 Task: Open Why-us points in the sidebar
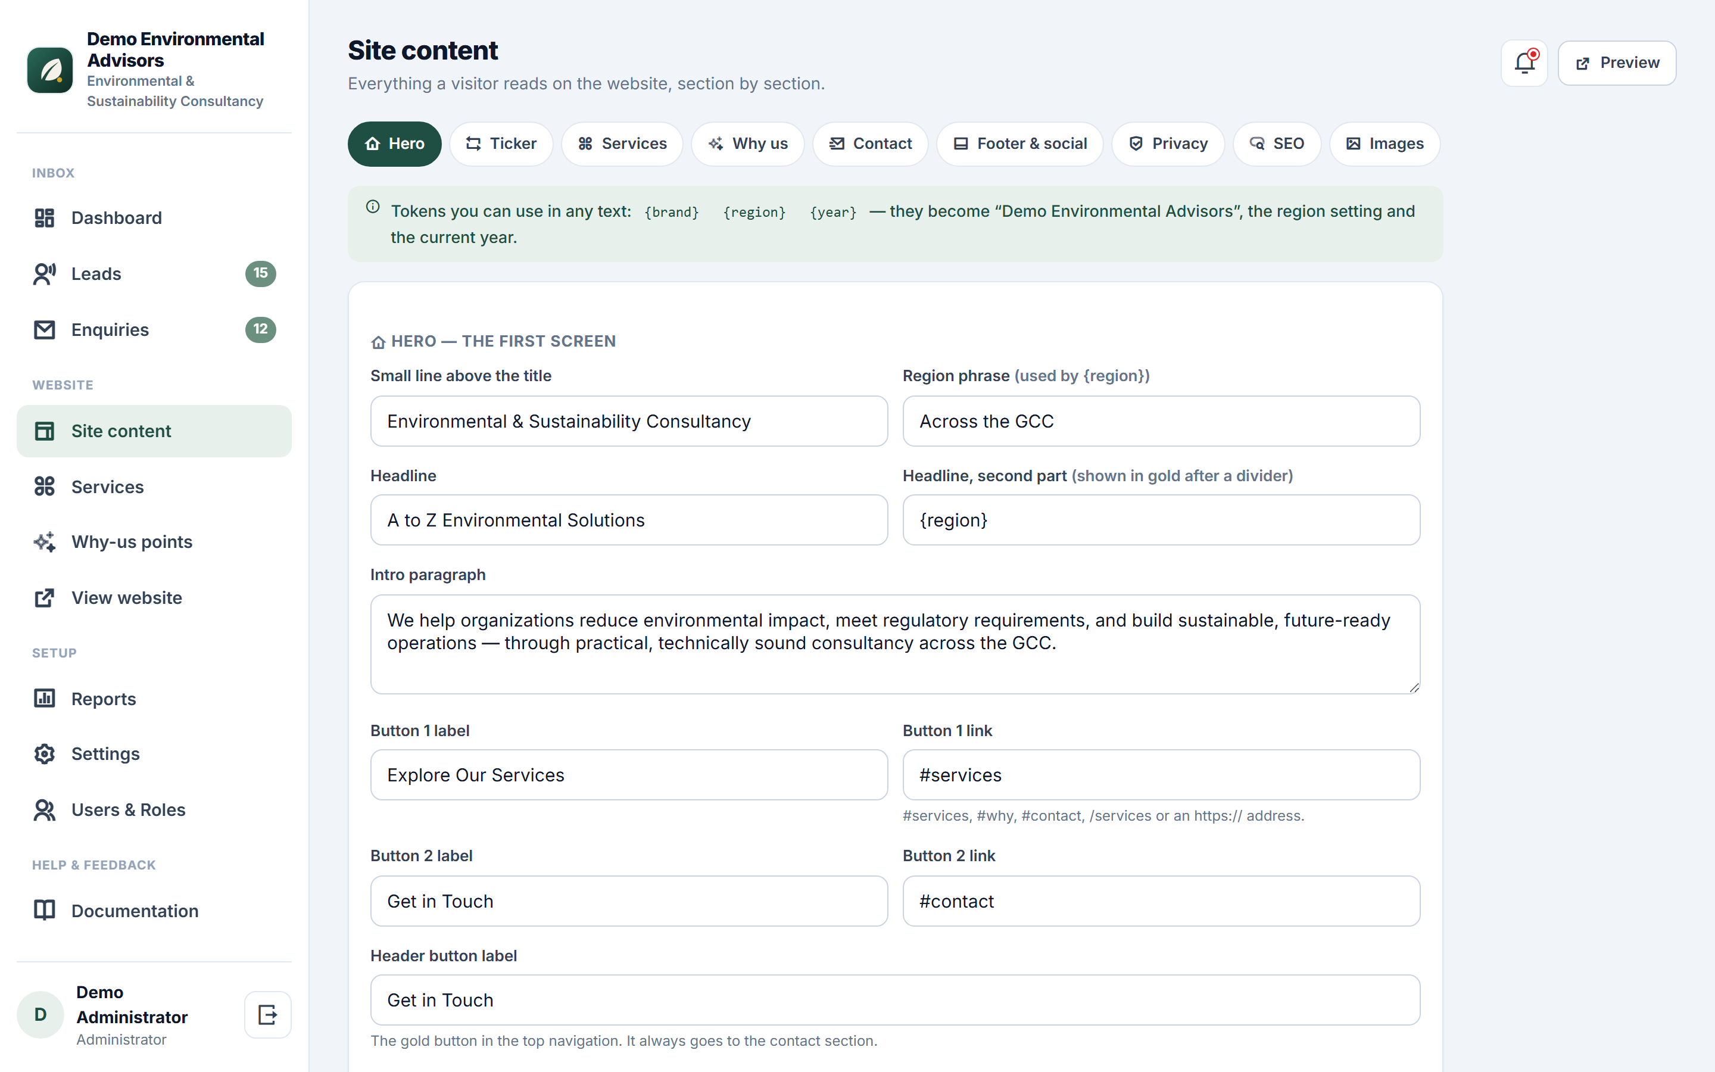tap(154, 543)
